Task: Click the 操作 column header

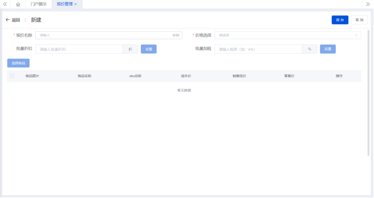Action: point(339,76)
